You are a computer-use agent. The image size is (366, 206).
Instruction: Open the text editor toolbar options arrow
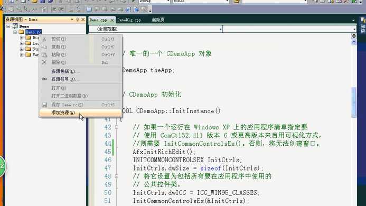tap(150, 10)
